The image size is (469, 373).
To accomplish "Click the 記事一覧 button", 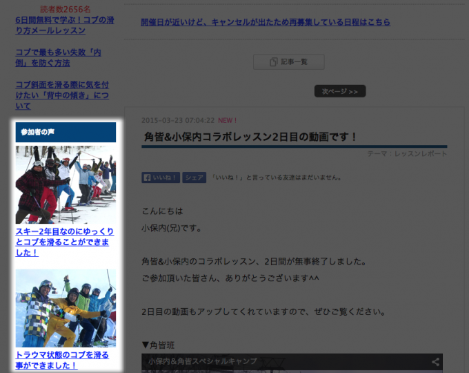I will [x=289, y=62].
